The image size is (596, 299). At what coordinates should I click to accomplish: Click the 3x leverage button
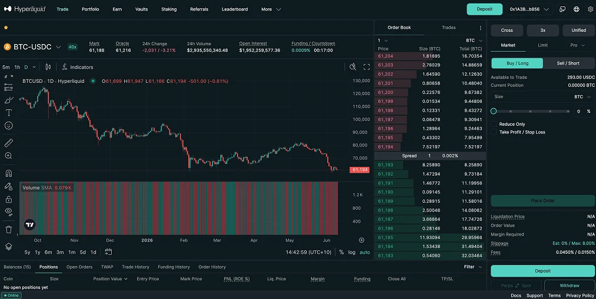pos(543,31)
